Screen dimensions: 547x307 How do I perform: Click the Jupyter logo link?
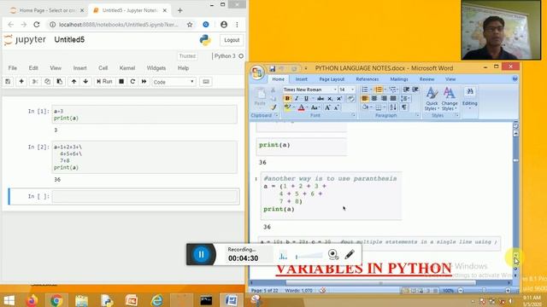click(25, 40)
